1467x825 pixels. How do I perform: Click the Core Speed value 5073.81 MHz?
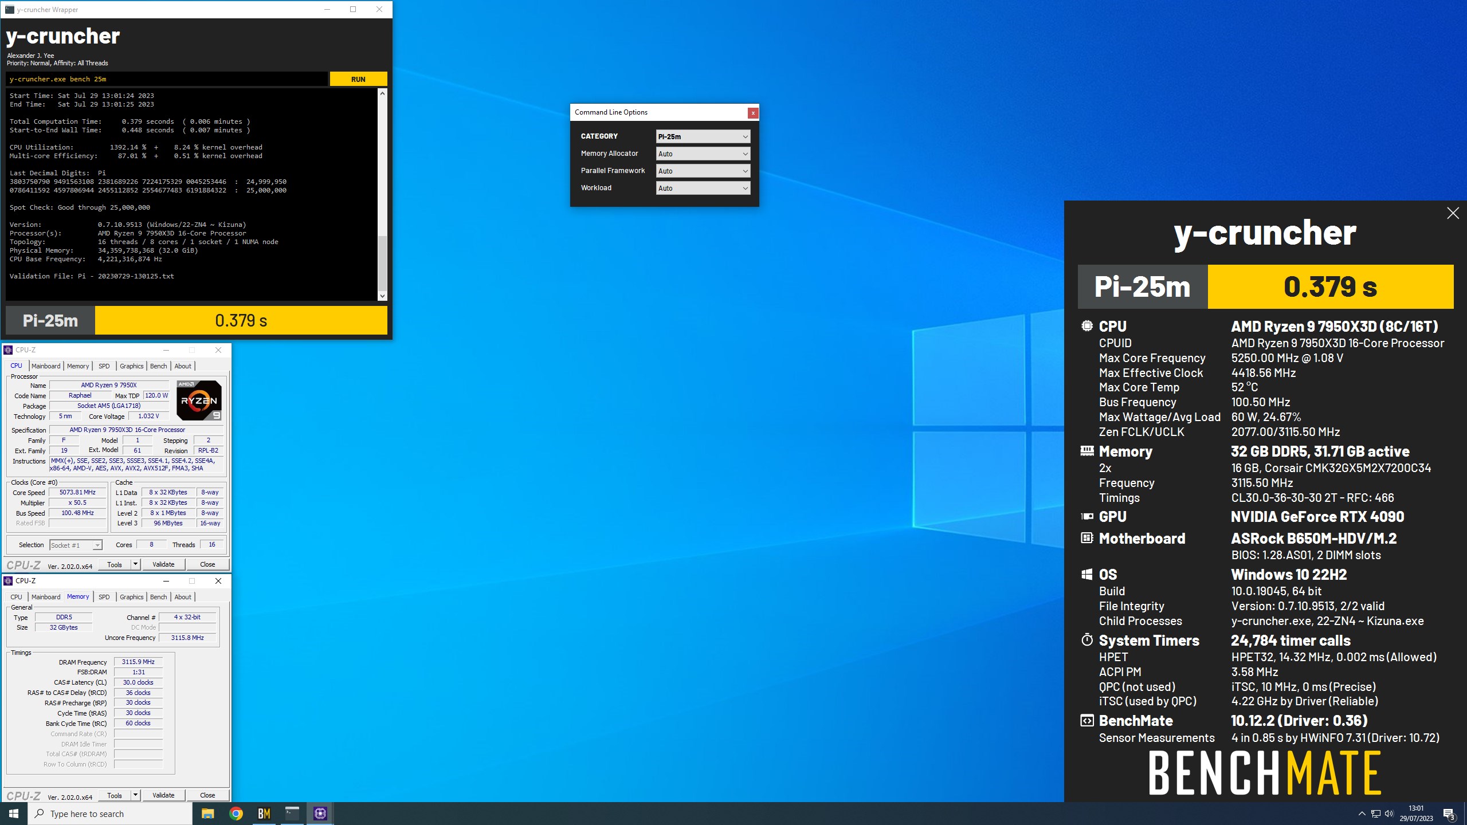(x=77, y=492)
